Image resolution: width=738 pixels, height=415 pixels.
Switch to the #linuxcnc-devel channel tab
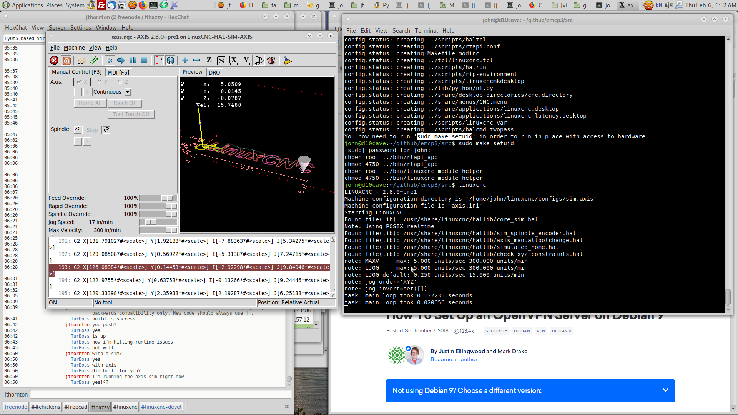[161, 407]
